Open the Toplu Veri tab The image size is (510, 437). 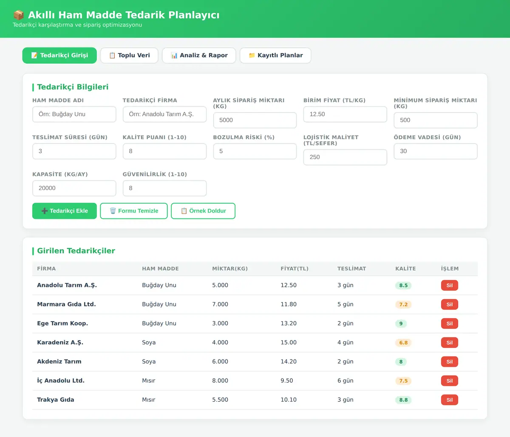pos(129,56)
